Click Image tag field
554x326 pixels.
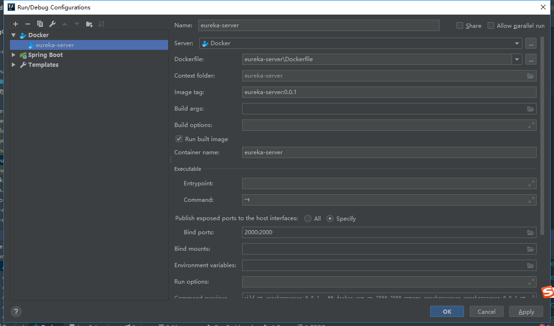pos(389,92)
